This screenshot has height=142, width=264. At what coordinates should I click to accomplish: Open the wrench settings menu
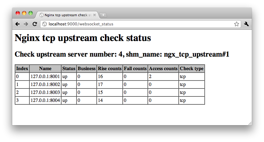click(246, 24)
